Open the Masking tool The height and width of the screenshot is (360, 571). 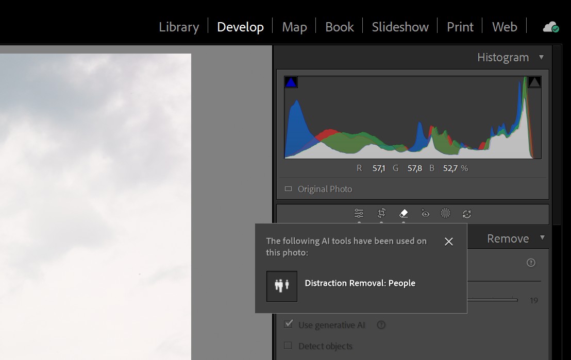(446, 213)
